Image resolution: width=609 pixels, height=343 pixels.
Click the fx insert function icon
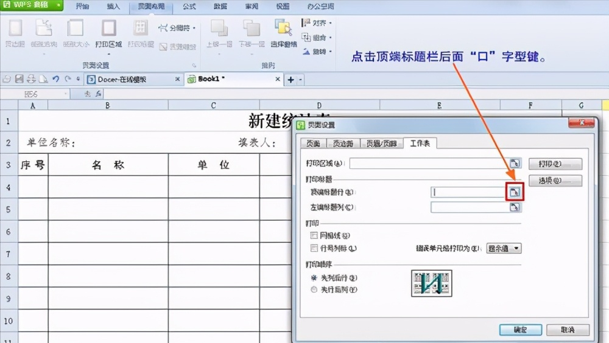99,94
